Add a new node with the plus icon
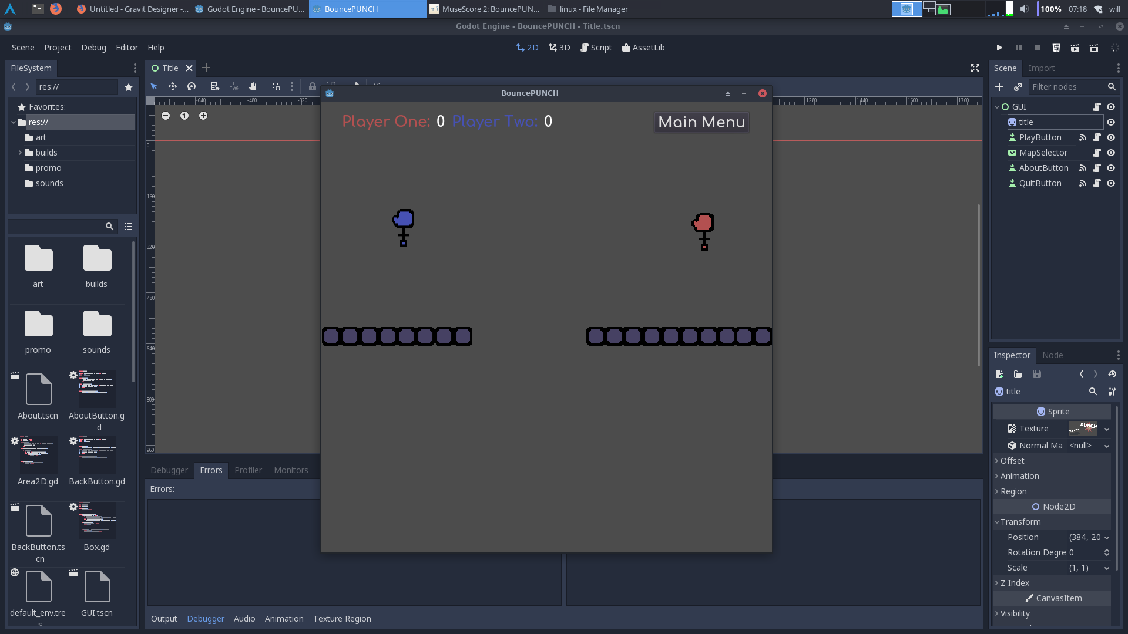Screen dimensions: 1128x634 [x=999, y=87]
